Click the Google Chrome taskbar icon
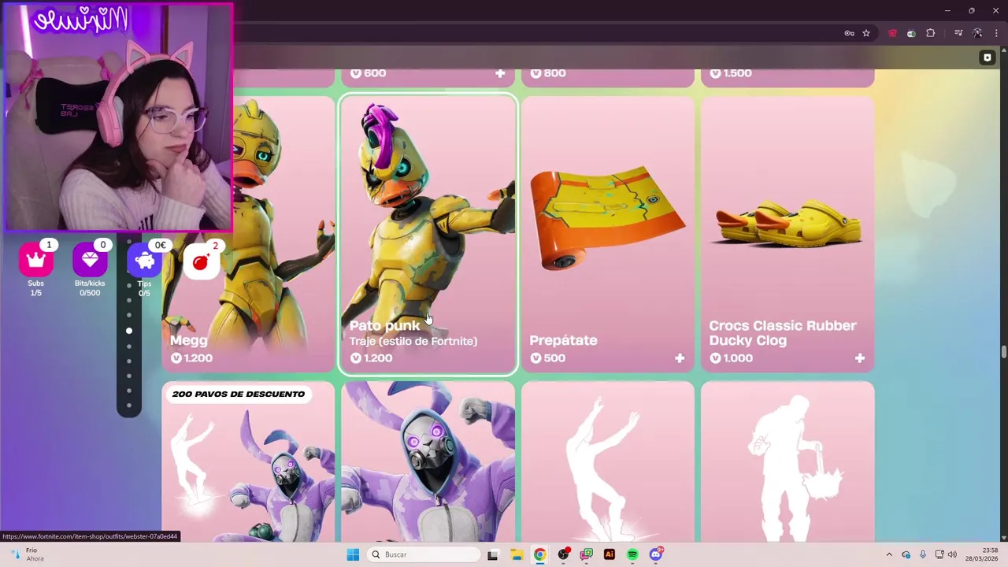 pyautogui.click(x=539, y=554)
